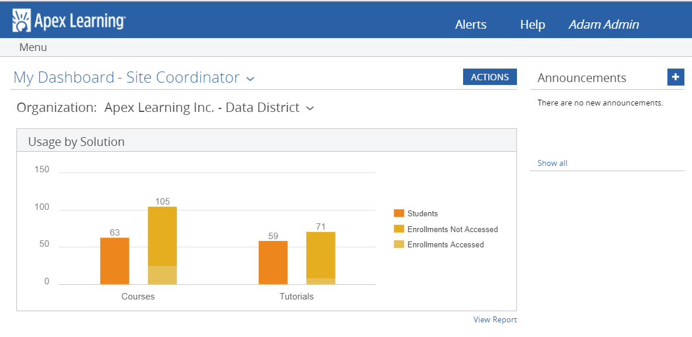Open the View Report link
The width and height of the screenshot is (692, 337).
(x=495, y=319)
